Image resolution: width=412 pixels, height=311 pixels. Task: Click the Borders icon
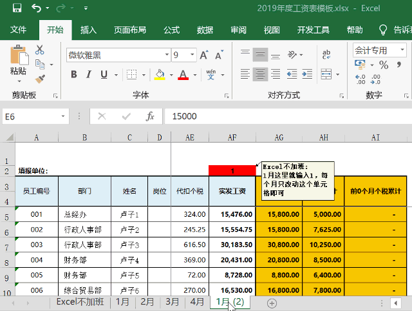click(x=131, y=75)
